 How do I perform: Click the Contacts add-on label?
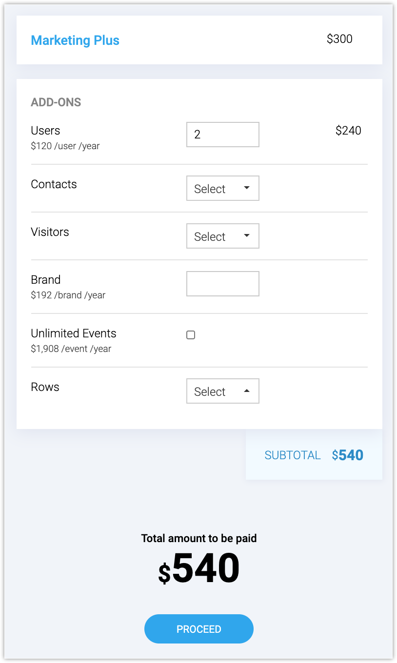point(54,184)
